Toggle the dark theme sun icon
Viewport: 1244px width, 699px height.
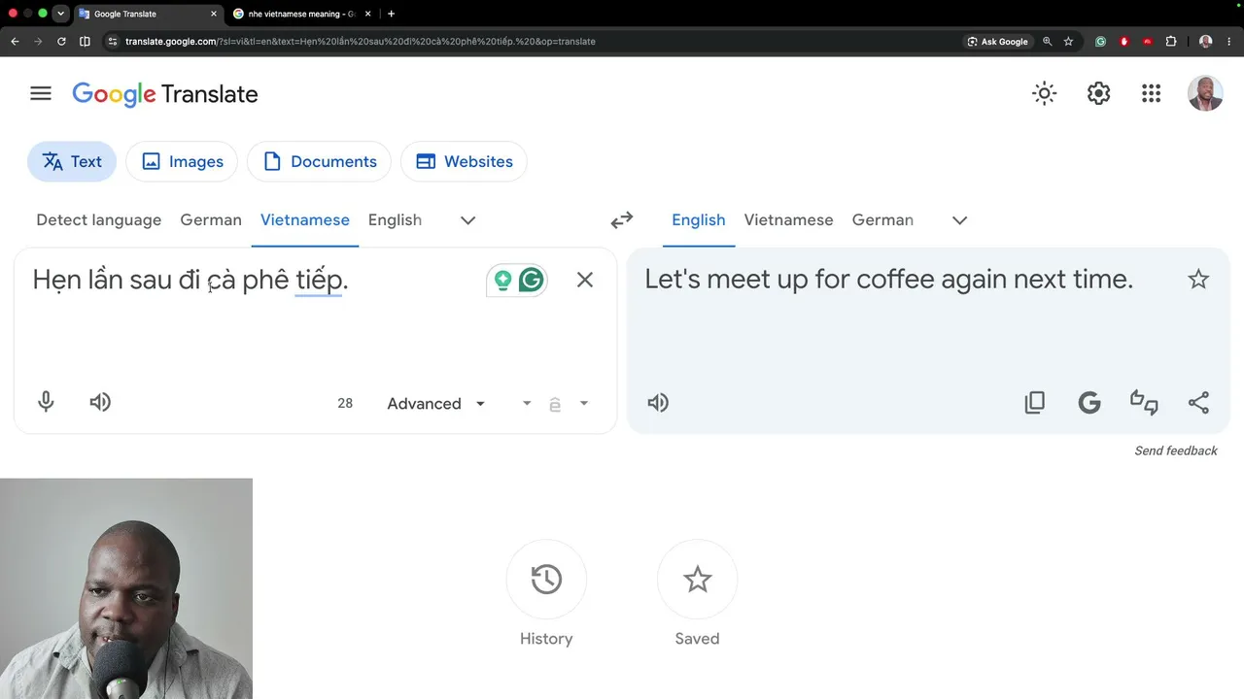1044,93
